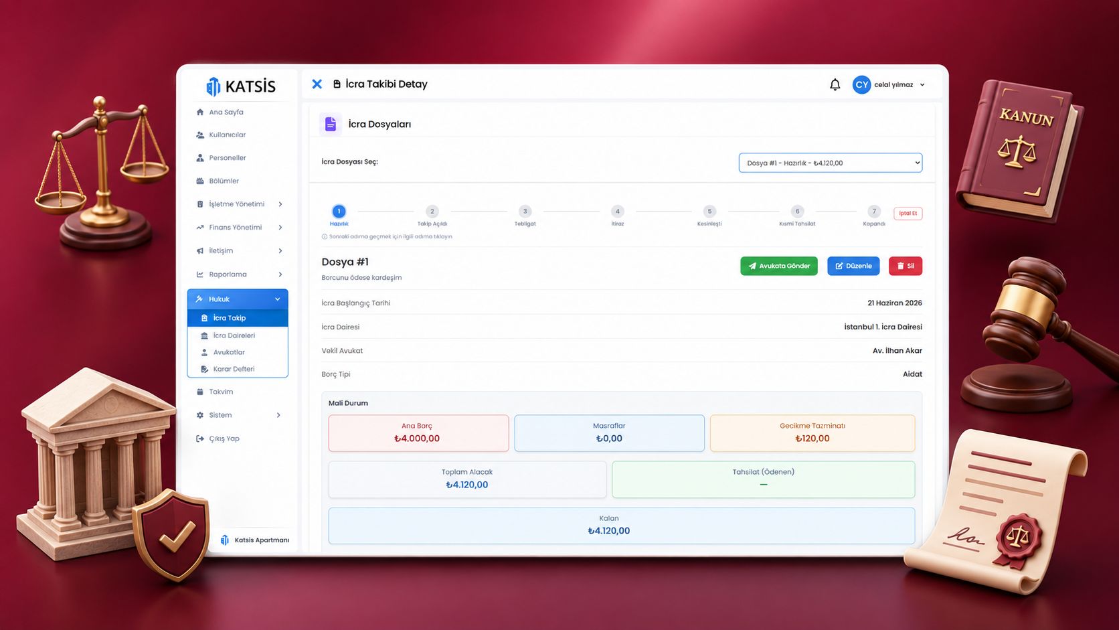
Task: Select İcra Takip submenu item
Action: click(x=238, y=318)
